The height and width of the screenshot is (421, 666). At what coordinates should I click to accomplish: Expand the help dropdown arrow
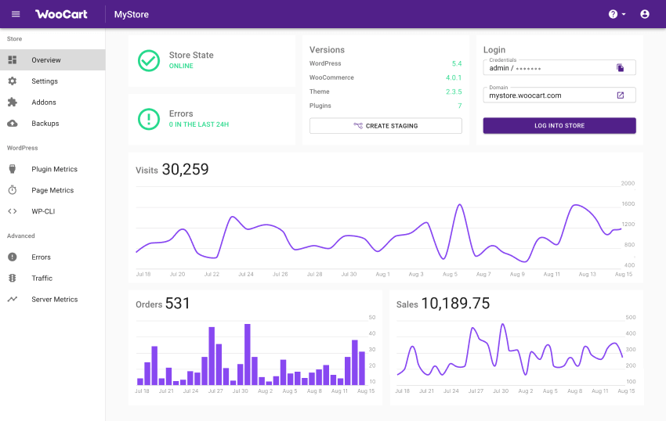coord(624,14)
